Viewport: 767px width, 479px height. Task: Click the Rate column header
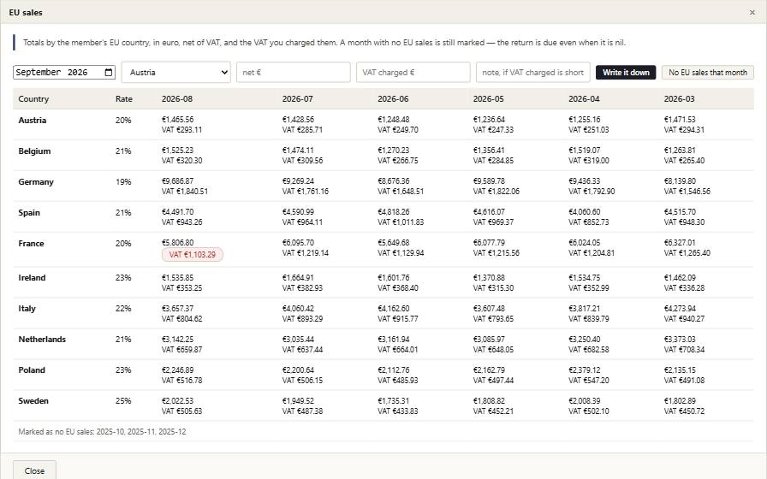(x=124, y=98)
